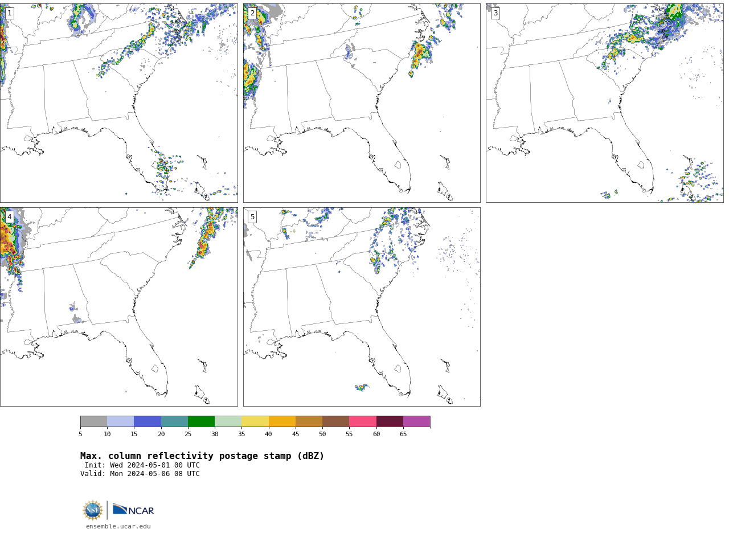Click the colorbar tick label 5
Viewport: 729px width, 533px height.
pos(80,434)
